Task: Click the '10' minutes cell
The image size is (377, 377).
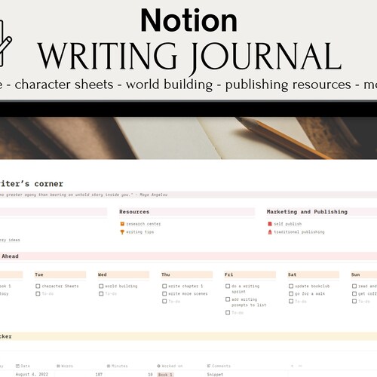Action: 150,374
